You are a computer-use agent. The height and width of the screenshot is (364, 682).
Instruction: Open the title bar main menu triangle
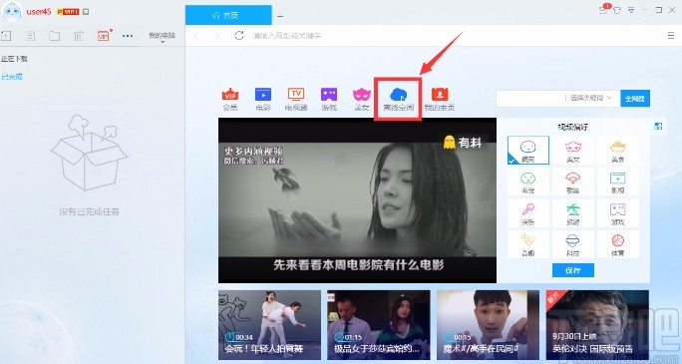click(631, 10)
